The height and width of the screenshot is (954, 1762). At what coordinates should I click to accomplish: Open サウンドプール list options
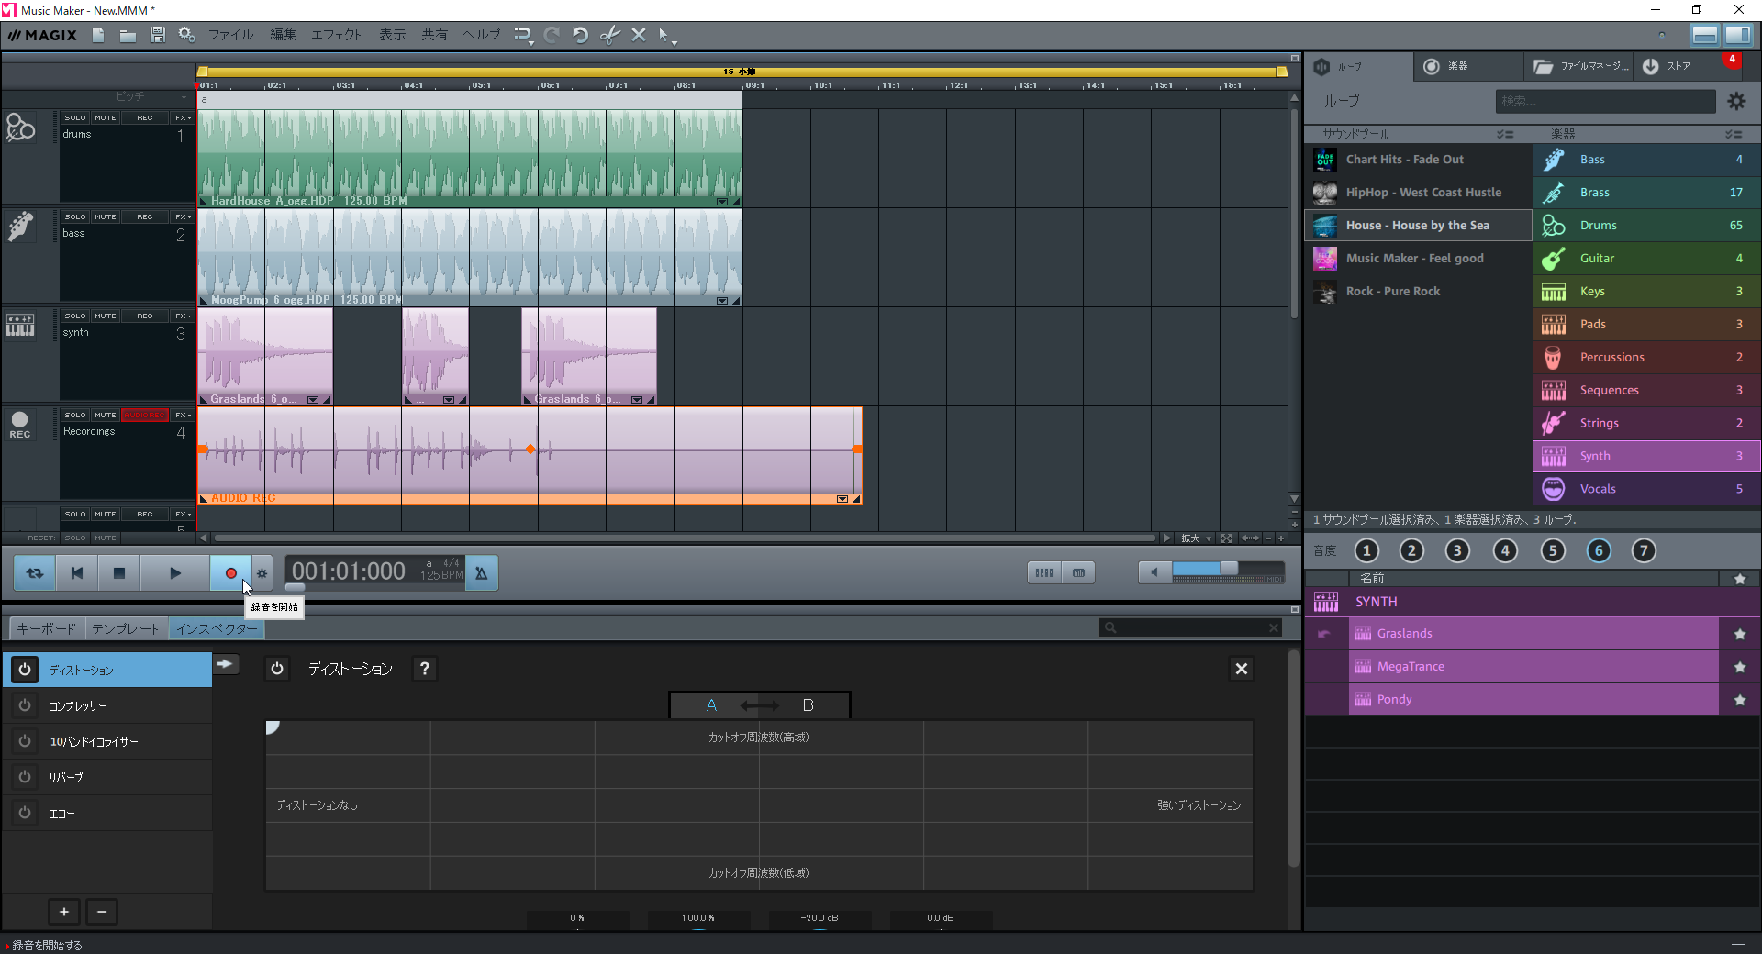point(1505,134)
